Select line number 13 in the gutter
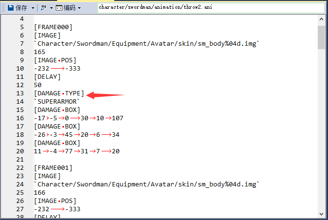The width and height of the screenshot is (328, 220). pos(20,93)
